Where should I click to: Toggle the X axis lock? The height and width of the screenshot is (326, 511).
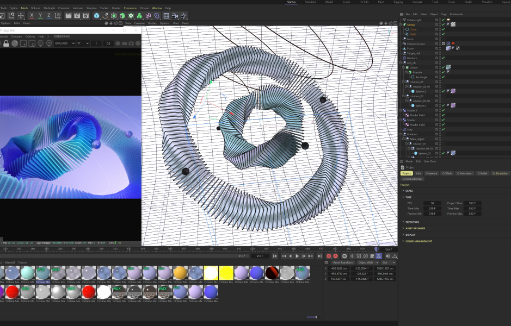point(32,16)
